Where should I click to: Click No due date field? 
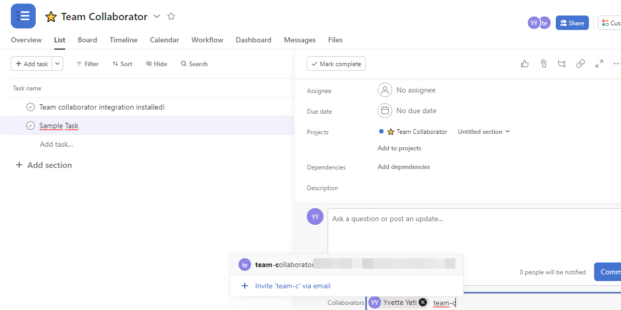417,111
